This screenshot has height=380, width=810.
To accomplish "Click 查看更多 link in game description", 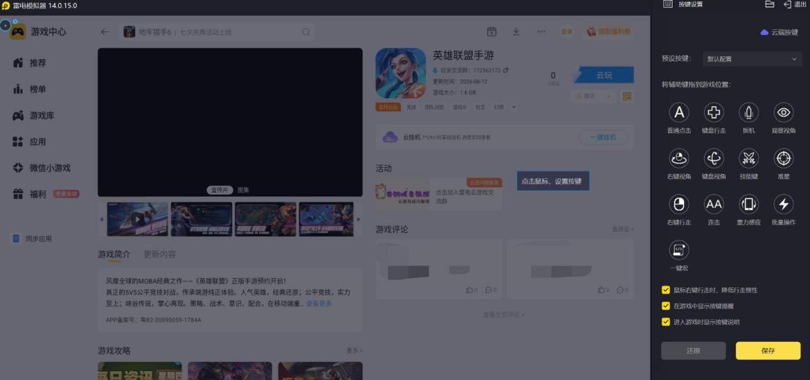I will tap(319, 303).
